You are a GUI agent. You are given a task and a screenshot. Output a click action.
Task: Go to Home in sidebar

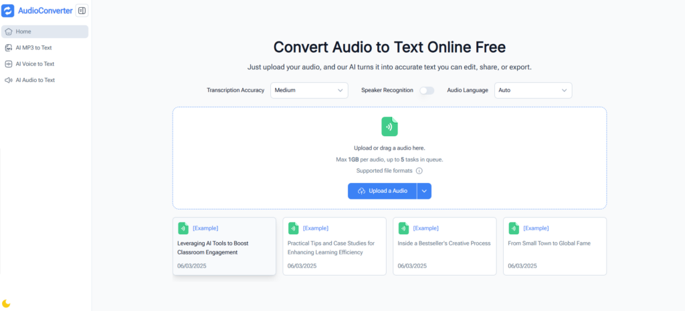click(45, 32)
